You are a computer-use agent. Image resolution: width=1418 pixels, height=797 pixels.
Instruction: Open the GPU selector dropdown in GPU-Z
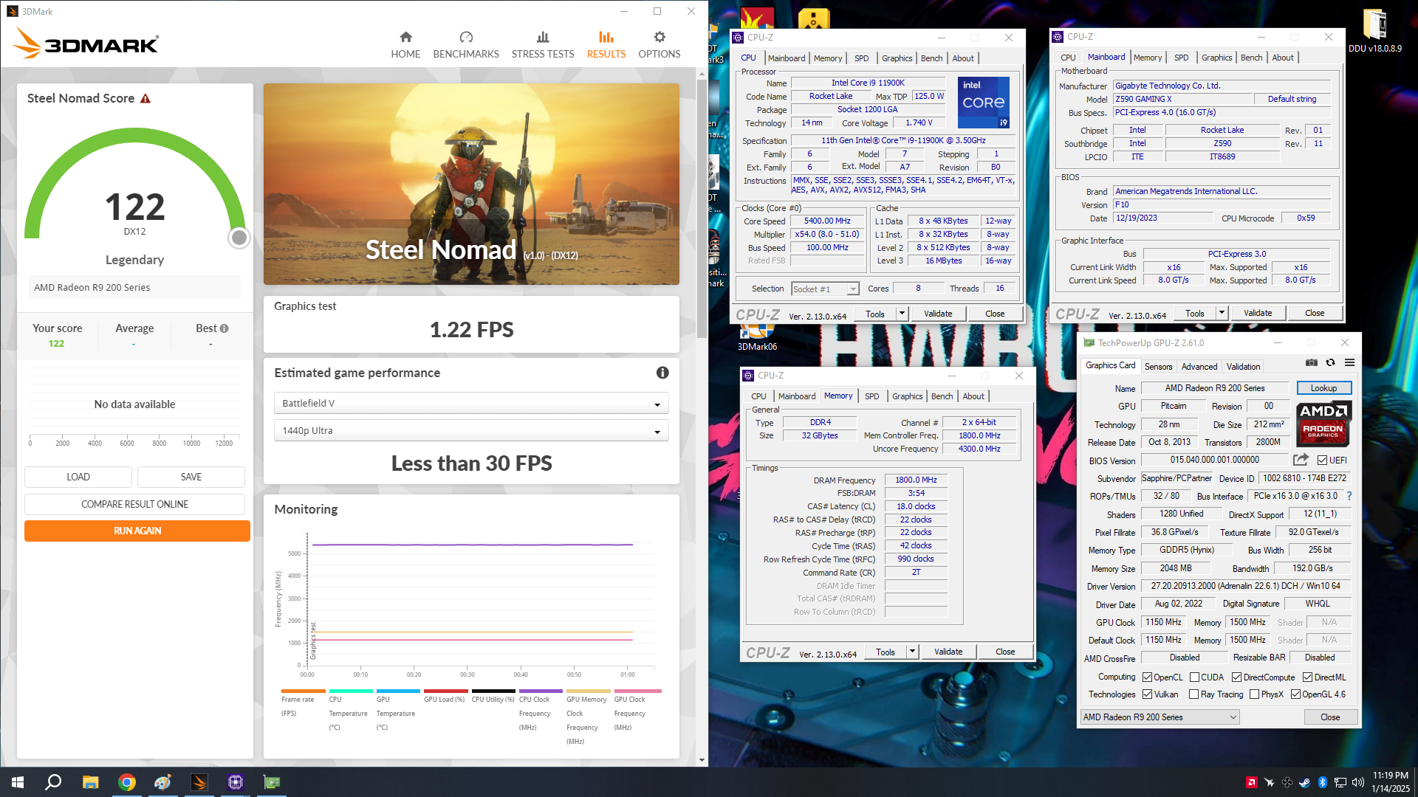tap(1160, 717)
